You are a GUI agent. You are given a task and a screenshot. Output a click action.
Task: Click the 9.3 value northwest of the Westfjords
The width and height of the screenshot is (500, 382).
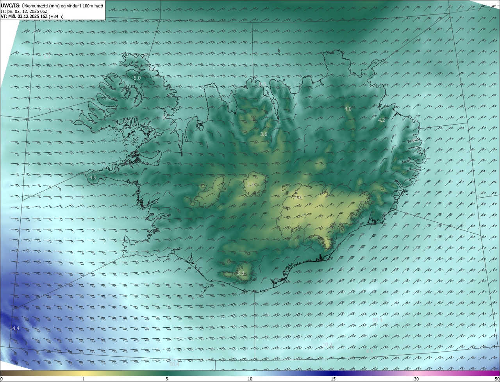point(46,57)
